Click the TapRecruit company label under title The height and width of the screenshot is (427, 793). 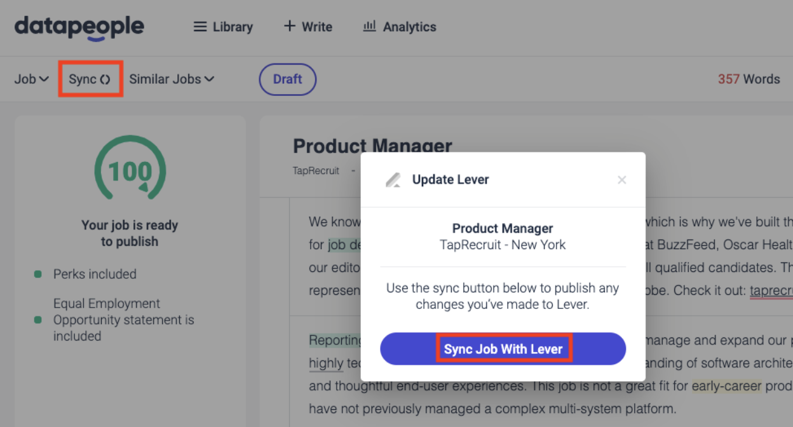[x=316, y=171]
